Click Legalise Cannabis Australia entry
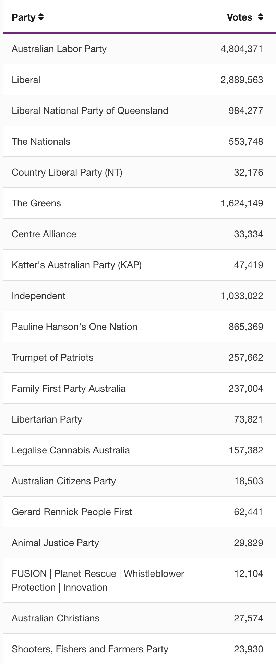The image size is (276, 664). pyautogui.click(x=71, y=450)
